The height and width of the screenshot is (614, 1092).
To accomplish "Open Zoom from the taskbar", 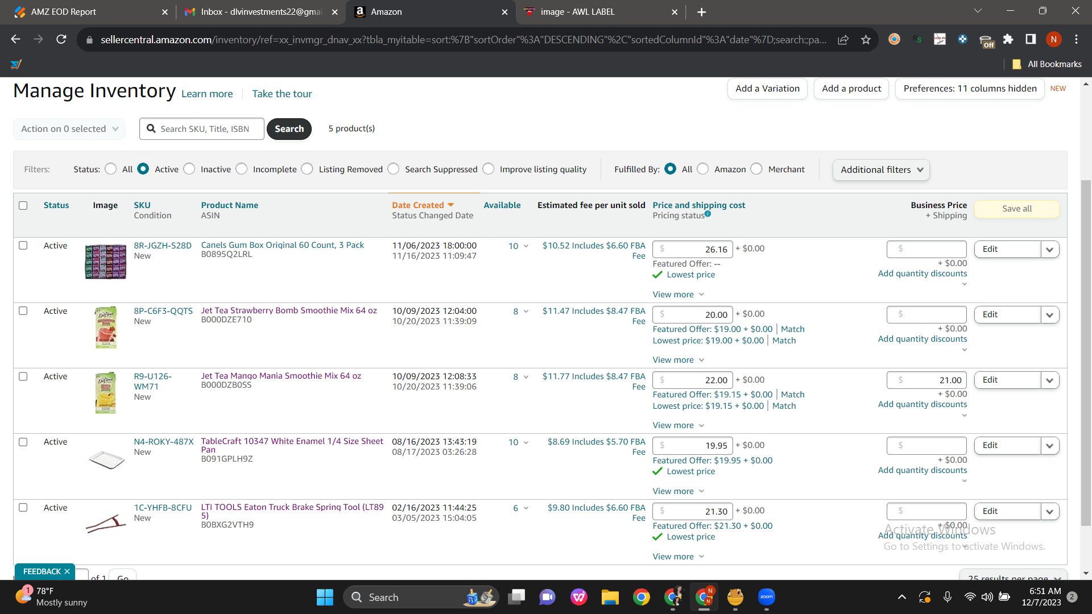I will [766, 597].
